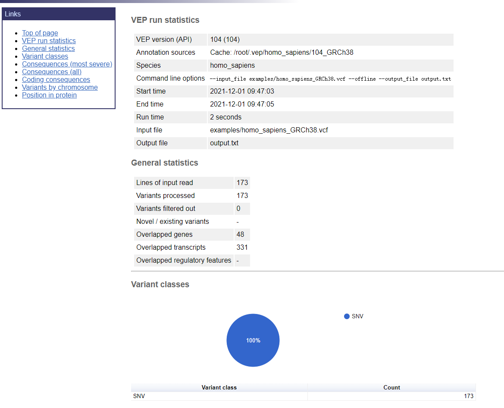Select End time value 09:47:05
Screen dimensions: 504x408
click(x=242, y=104)
